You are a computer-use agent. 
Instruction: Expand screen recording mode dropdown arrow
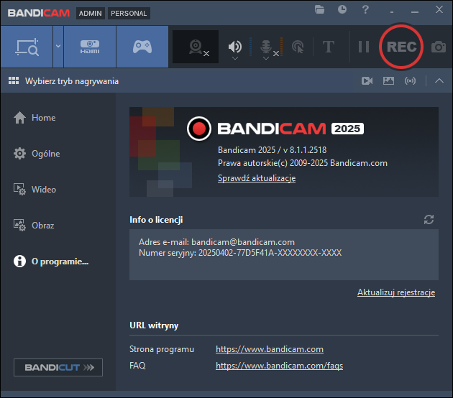tap(58, 47)
